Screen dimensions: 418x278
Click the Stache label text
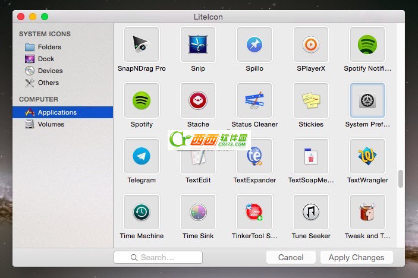coord(198,124)
